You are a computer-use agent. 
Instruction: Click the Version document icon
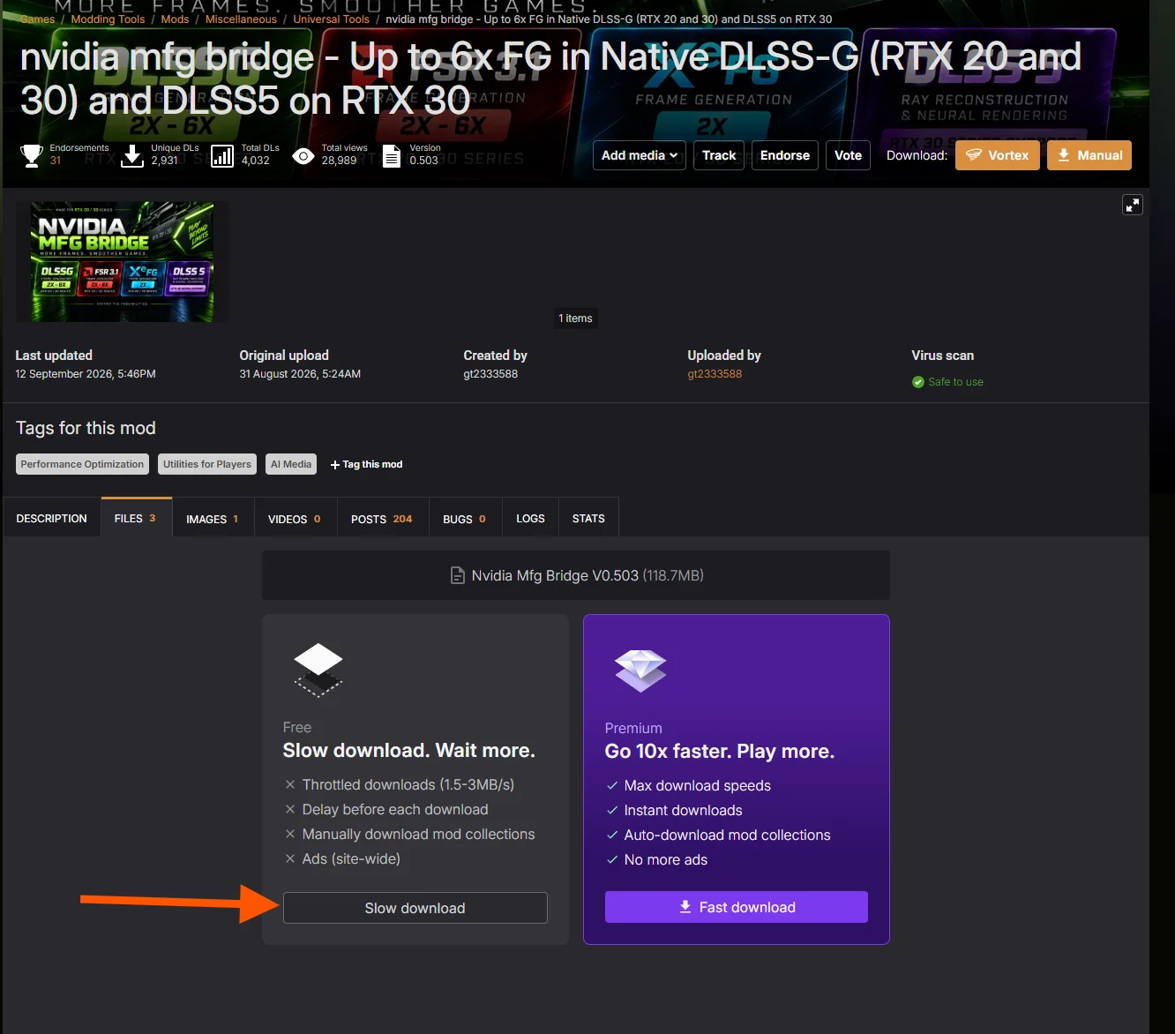392,156
